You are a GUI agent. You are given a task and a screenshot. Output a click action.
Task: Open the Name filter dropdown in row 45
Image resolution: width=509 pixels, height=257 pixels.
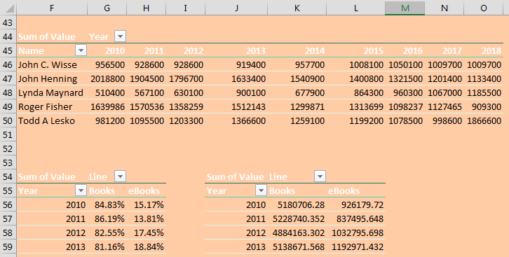[x=81, y=50]
